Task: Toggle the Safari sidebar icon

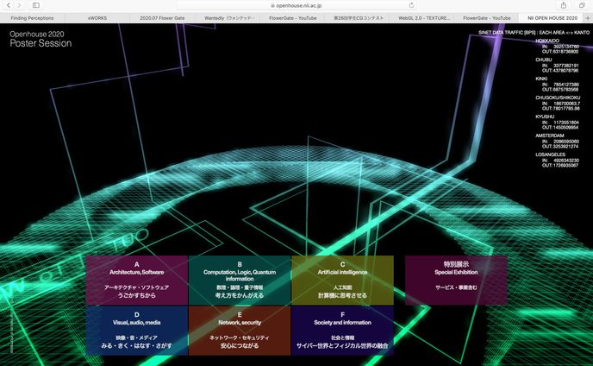Action: click(36, 5)
